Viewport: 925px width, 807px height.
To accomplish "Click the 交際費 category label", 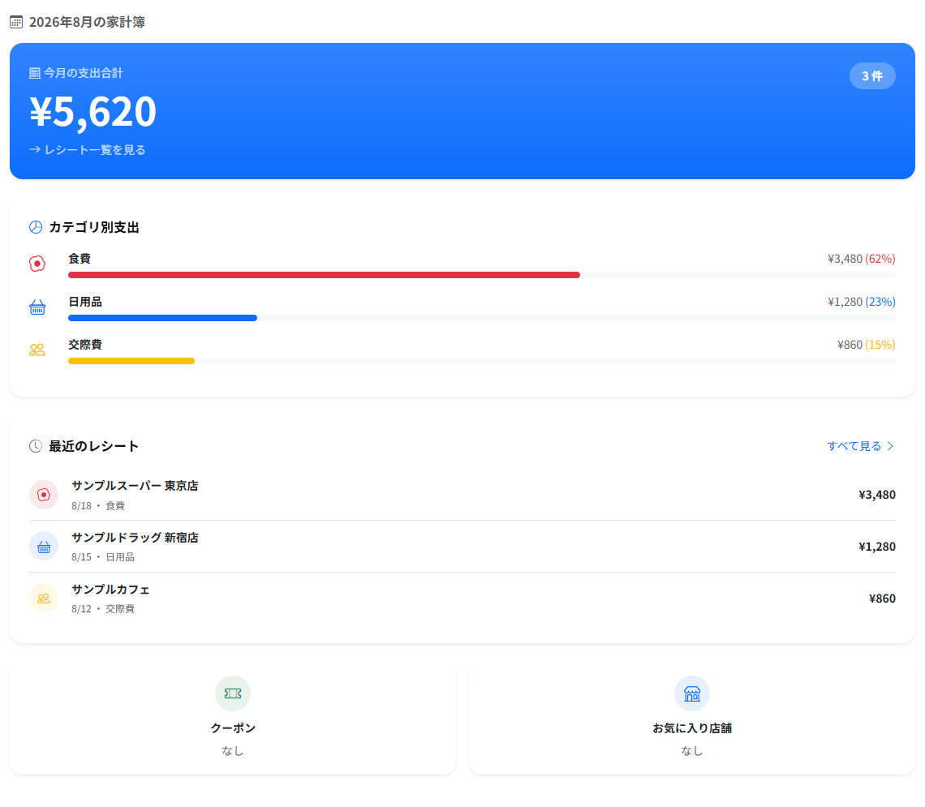I will point(85,345).
